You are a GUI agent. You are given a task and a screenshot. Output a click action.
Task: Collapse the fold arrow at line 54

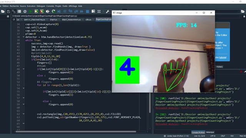point(23,88)
